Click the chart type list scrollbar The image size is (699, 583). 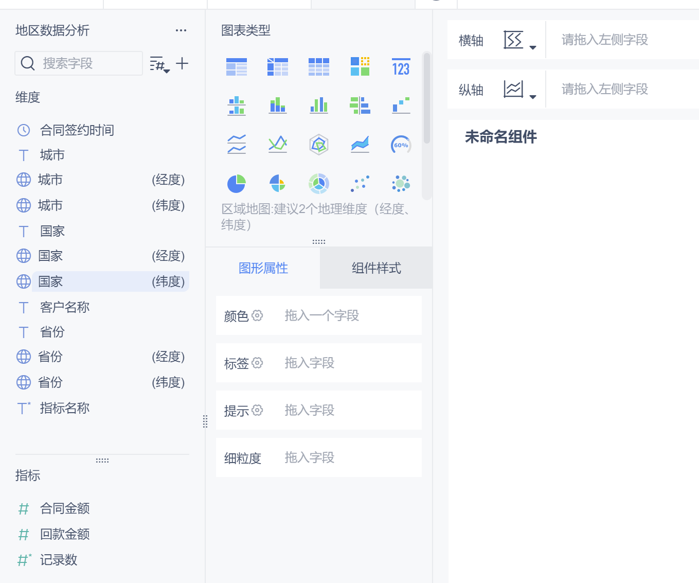click(x=426, y=98)
